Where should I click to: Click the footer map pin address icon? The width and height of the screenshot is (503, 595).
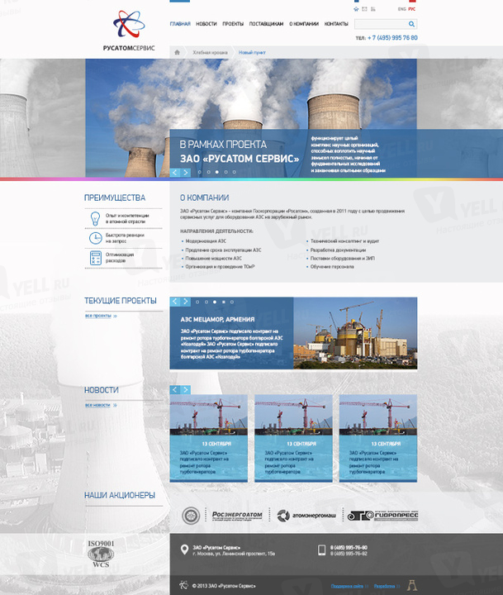pos(184,550)
